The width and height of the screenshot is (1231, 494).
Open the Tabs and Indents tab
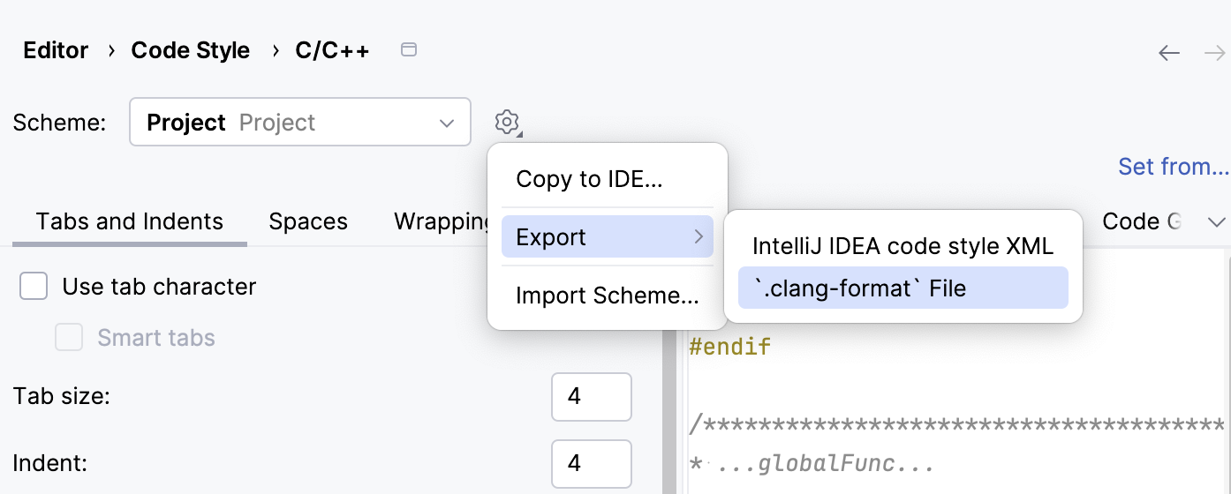click(130, 221)
